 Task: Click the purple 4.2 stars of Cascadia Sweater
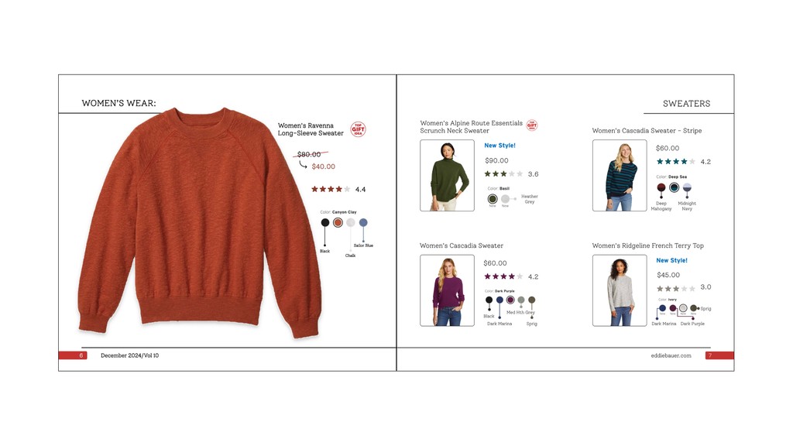[x=503, y=276]
